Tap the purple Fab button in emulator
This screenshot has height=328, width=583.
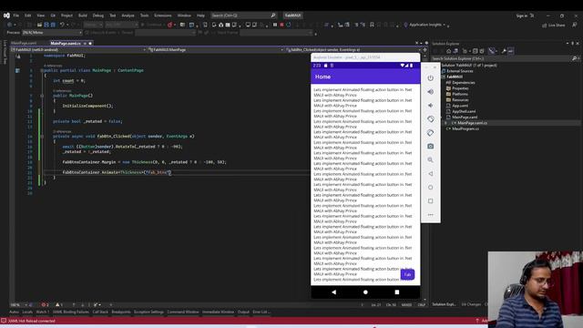pos(407,274)
